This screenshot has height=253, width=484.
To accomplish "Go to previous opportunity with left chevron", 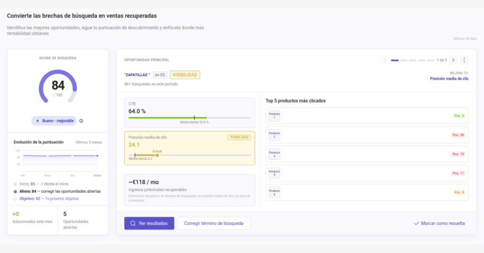I will pos(384,60).
